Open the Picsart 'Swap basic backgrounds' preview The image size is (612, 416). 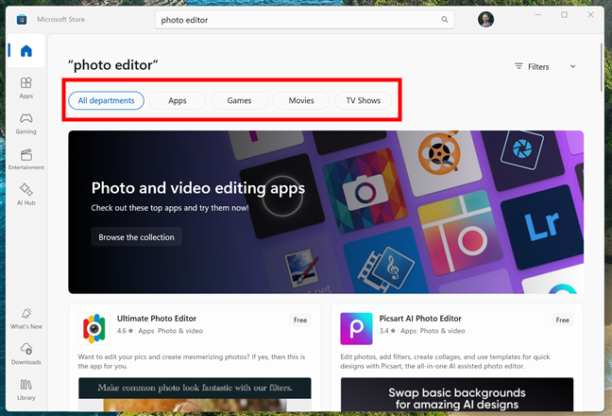457,394
